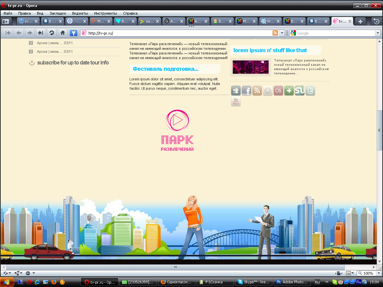This screenshot has height=287, width=383.
Task: Click the Facebook social icon on page
Action: (246, 91)
